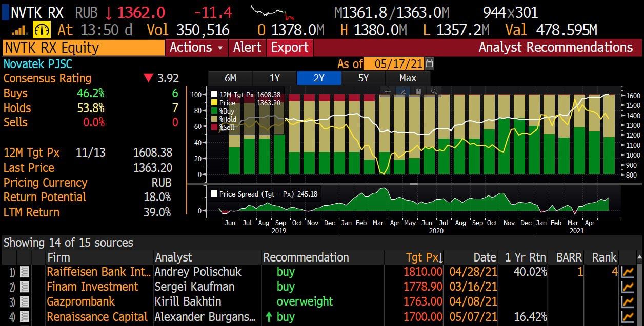Activate the chart zoom magnifier tool
The width and height of the screenshot is (644, 326).
click(434, 91)
